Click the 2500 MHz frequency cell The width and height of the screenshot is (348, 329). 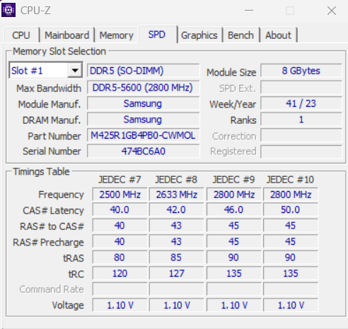coord(120,195)
